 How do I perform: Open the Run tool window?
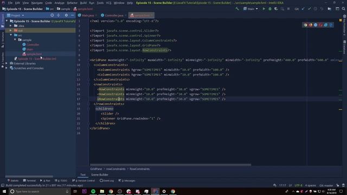pyautogui.click(x=45, y=180)
